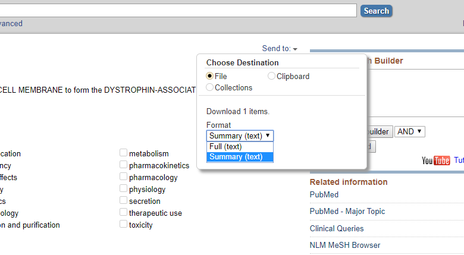Select the File destination radio button

coord(210,76)
